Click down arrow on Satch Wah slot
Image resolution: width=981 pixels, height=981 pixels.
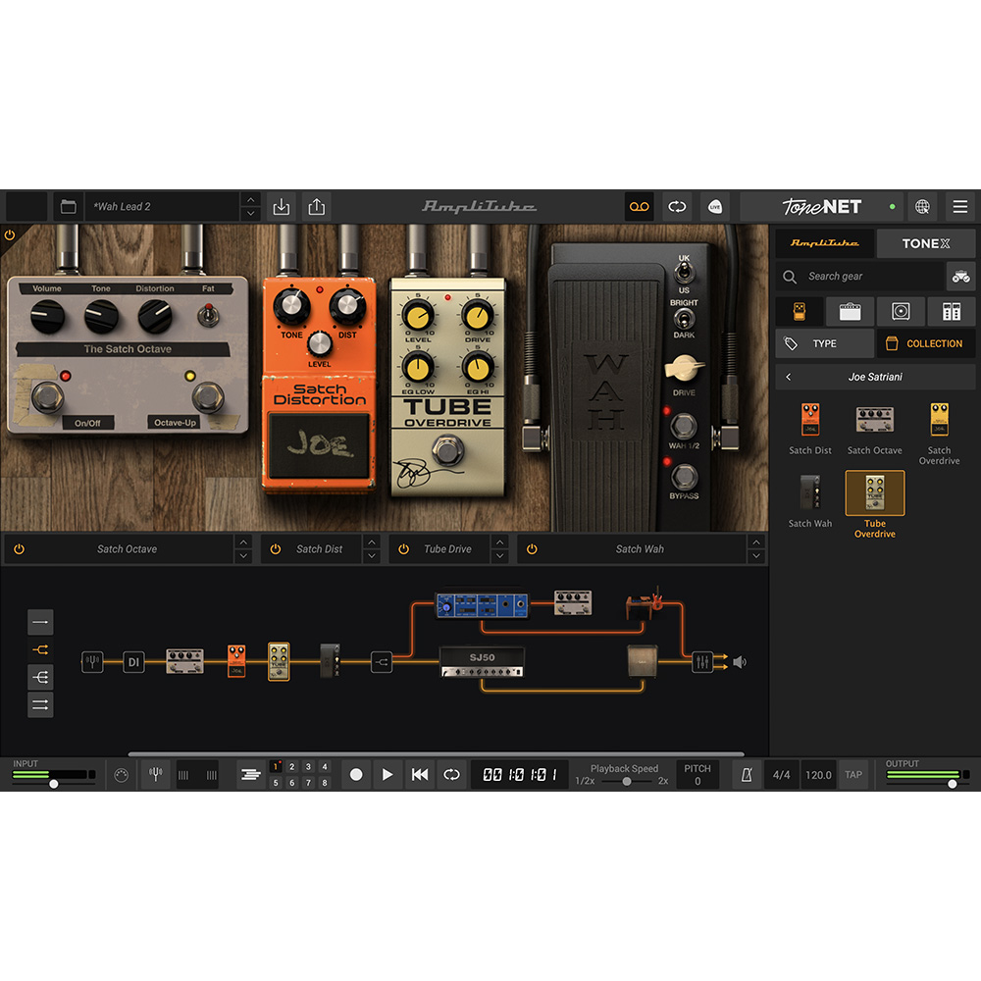[756, 555]
